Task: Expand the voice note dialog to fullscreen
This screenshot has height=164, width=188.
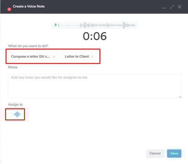Action: pos(172,7)
